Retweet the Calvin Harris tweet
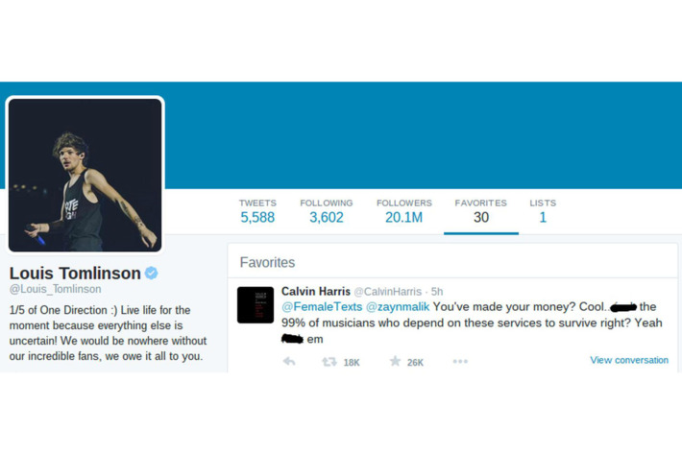 click(x=329, y=362)
